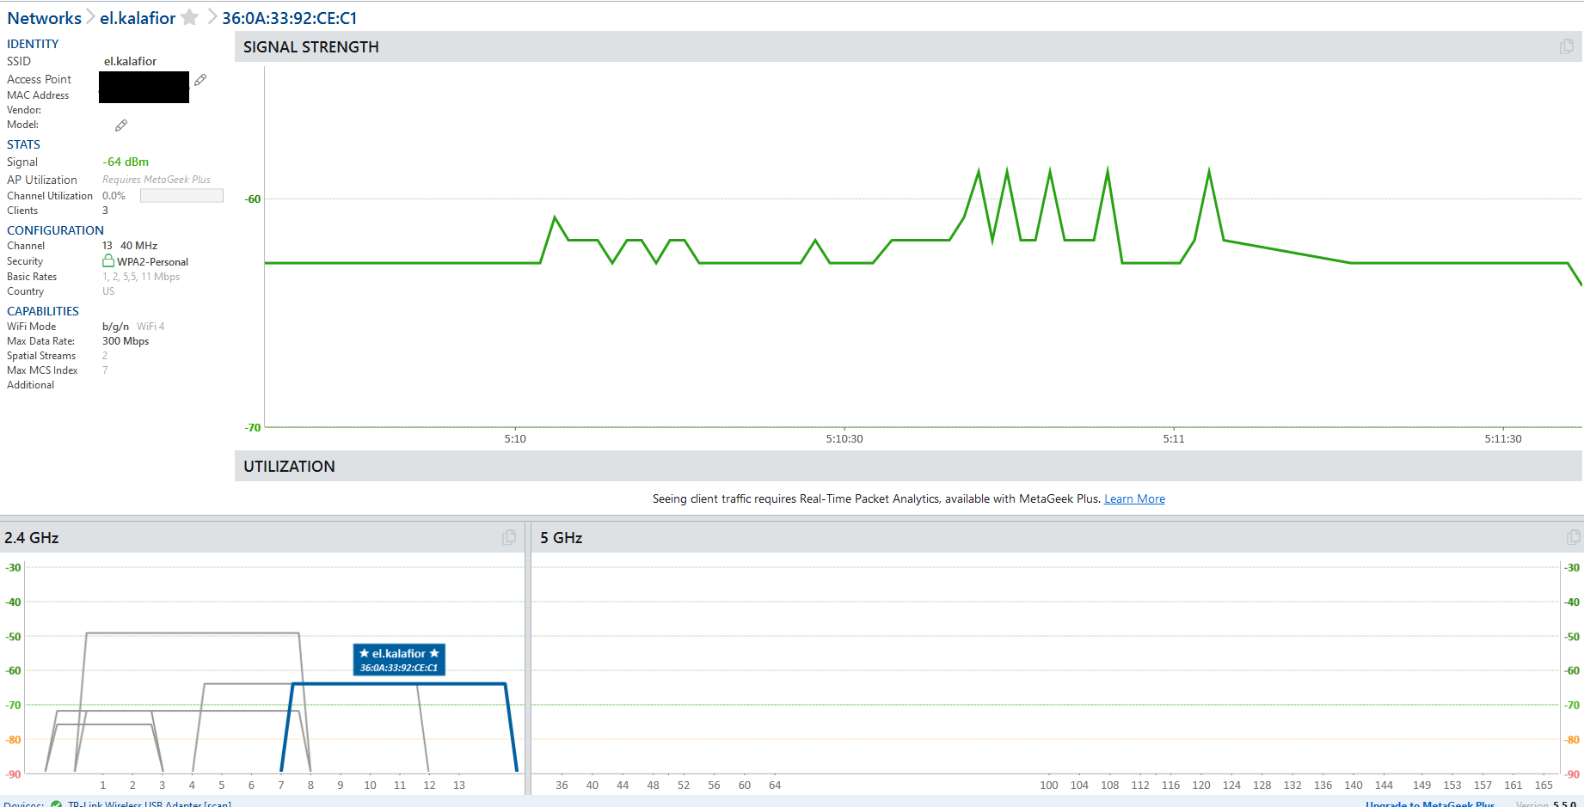Click the Clients label in Stats
1584x807 pixels.
tap(22, 211)
